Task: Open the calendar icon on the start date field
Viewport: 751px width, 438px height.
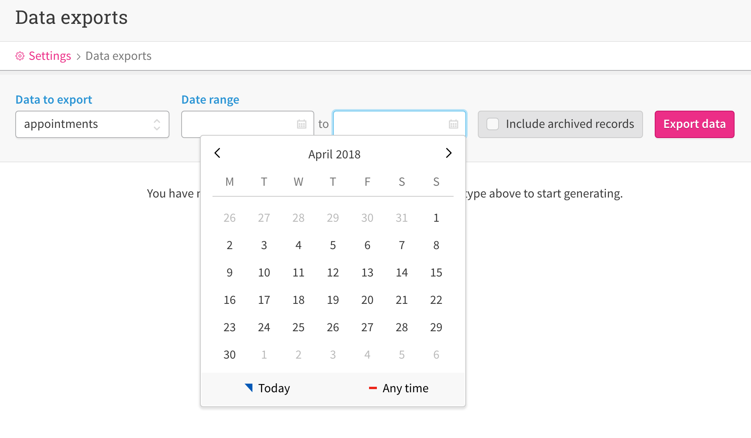Action: pyautogui.click(x=301, y=124)
